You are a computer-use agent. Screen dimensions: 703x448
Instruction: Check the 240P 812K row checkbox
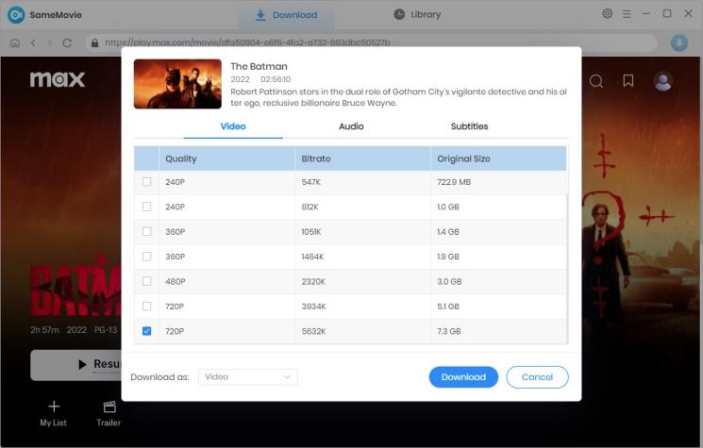146,207
